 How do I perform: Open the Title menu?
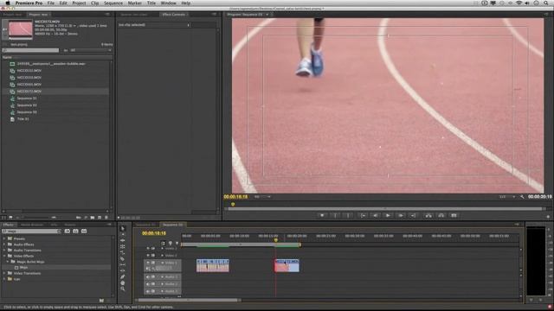tap(151, 3)
